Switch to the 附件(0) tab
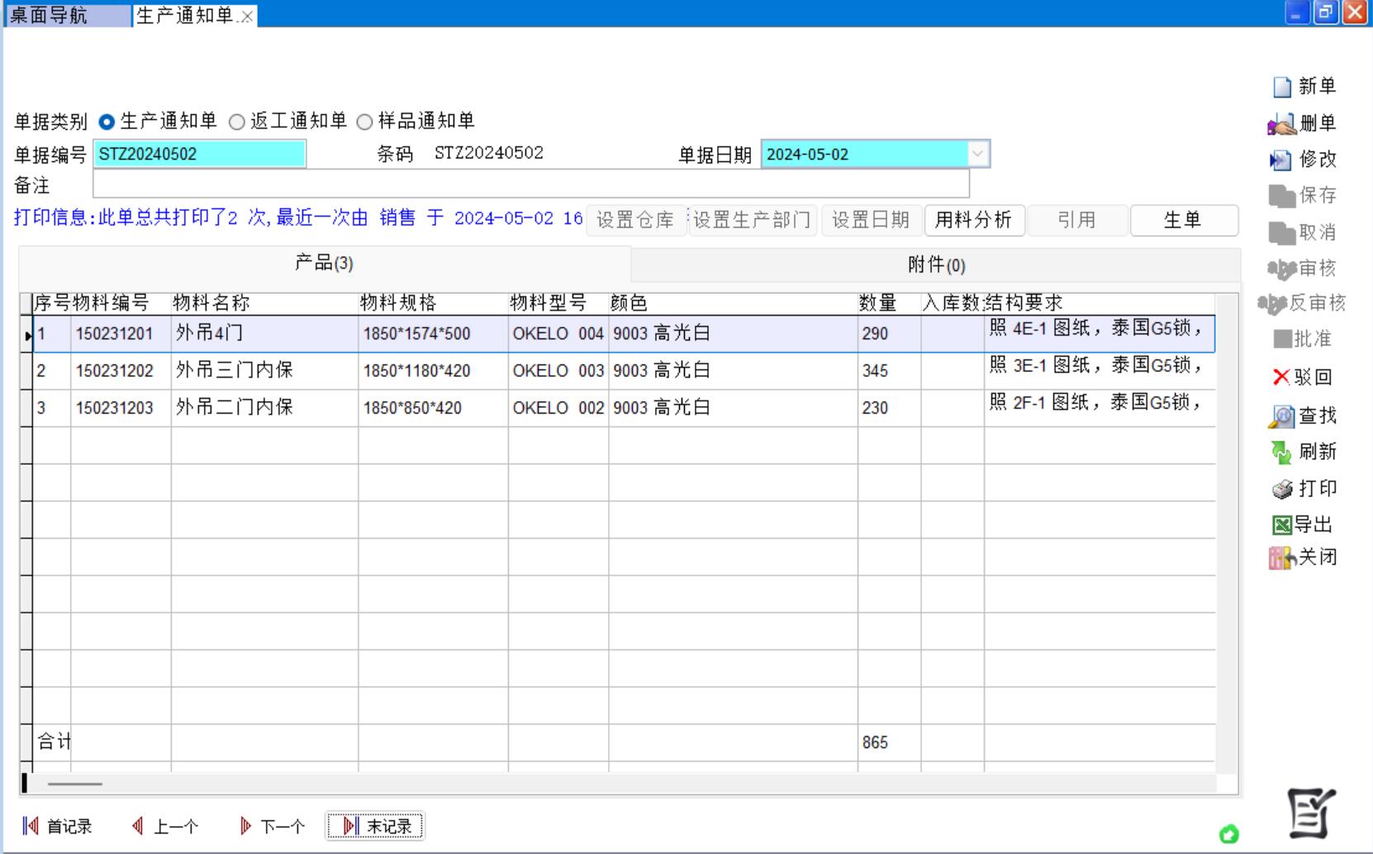1373x854 pixels. click(x=936, y=265)
